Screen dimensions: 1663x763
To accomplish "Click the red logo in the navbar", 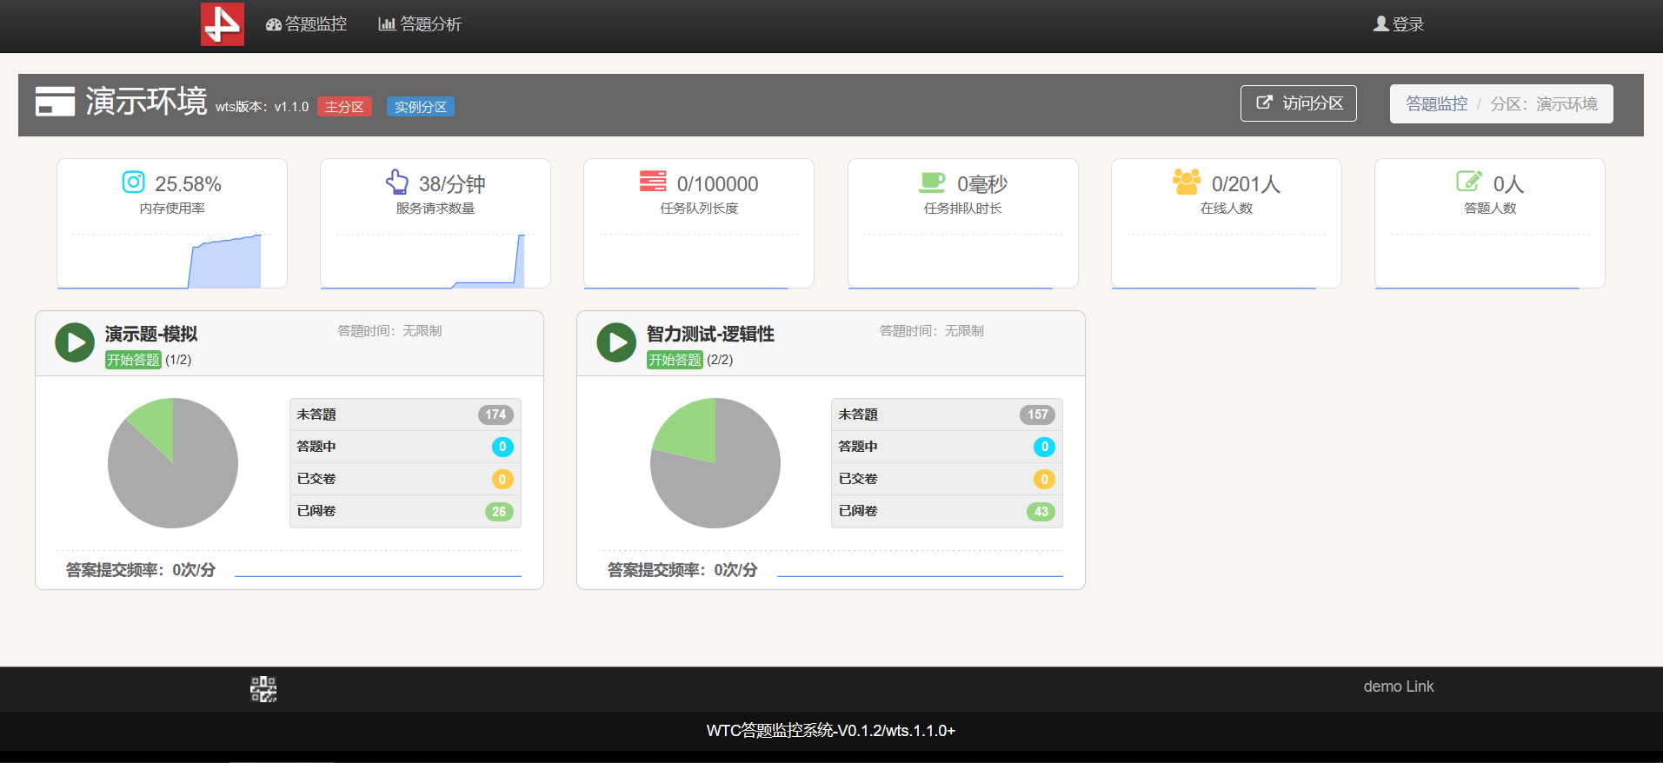I will pyautogui.click(x=223, y=24).
